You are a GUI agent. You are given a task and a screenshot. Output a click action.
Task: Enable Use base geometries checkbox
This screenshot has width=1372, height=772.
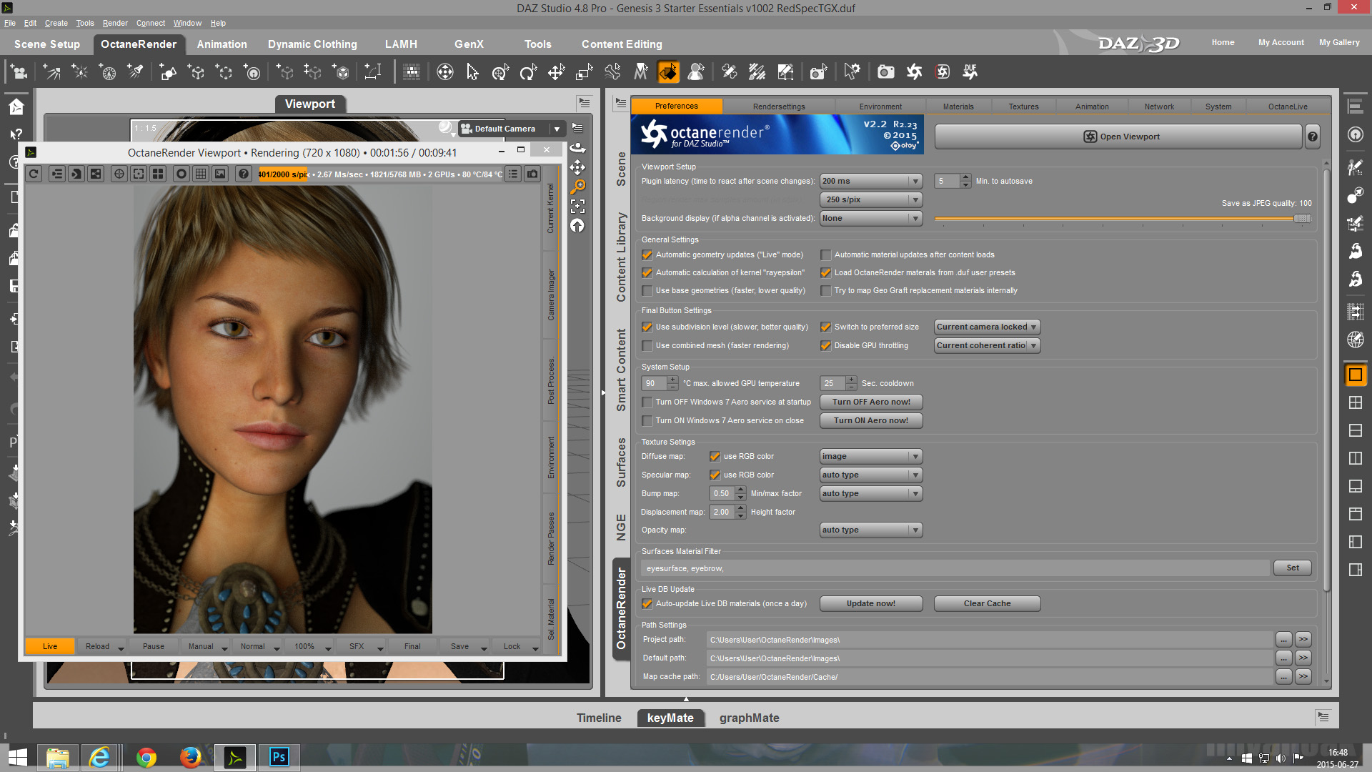pos(647,291)
